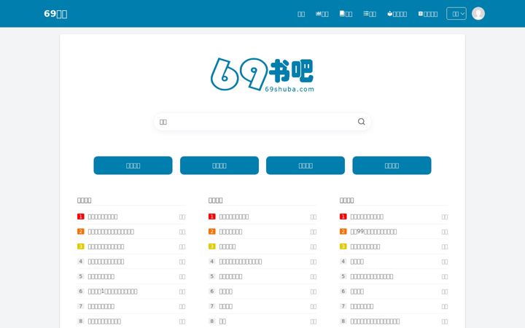The width and height of the screenshot is (525, 328).
Task: Open rank 2 title containing '99', right list
Action: [373, 232]
